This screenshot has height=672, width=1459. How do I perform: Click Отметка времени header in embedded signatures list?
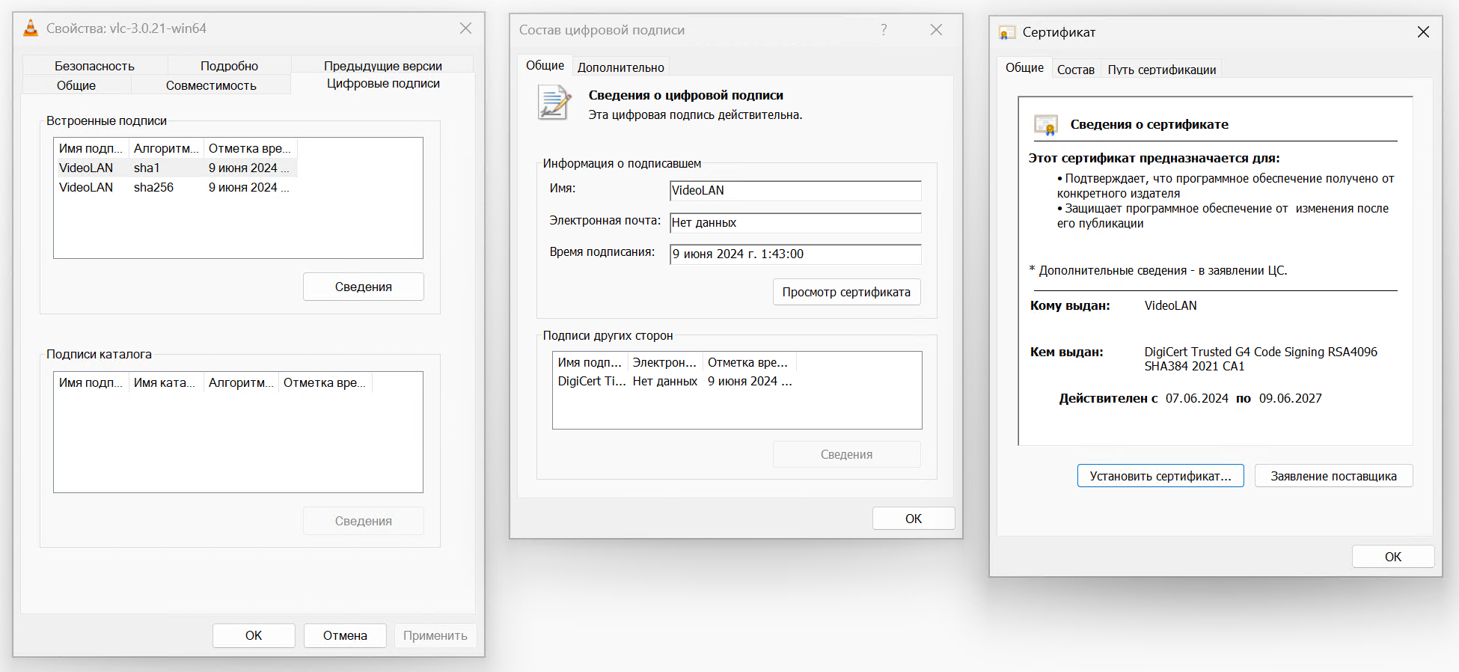(250, 148)
